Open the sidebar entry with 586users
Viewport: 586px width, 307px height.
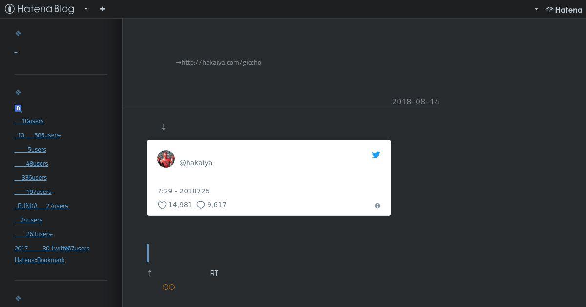click(x=37, y=135)
